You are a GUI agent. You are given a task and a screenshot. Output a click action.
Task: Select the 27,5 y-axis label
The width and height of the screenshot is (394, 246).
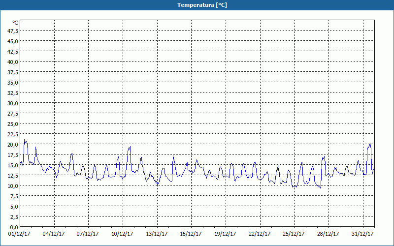(13, 114)
